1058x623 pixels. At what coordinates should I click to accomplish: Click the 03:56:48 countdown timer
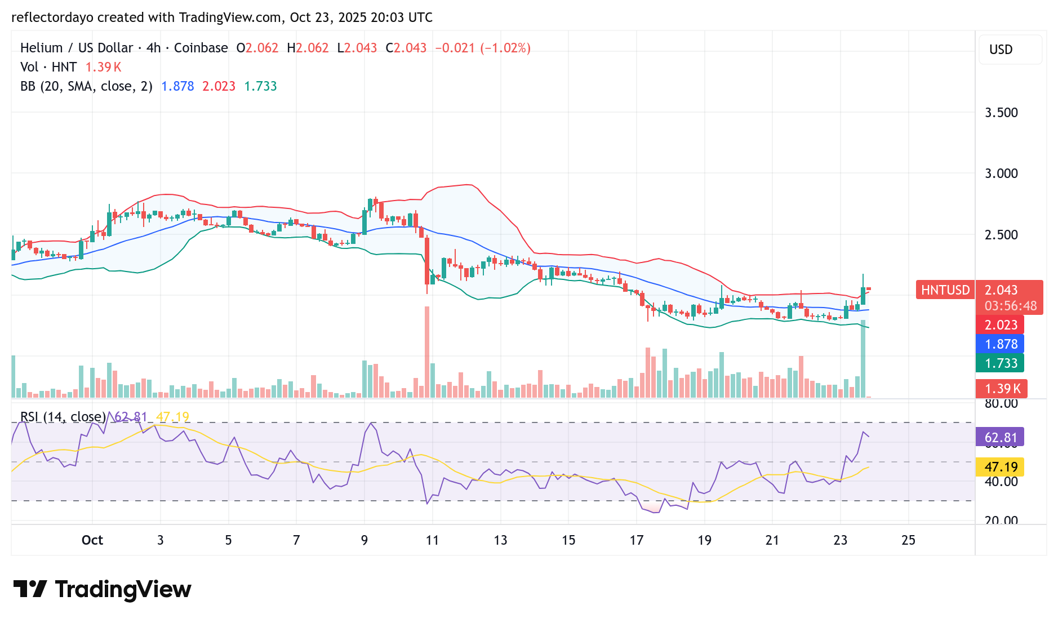coord(1011,306)
